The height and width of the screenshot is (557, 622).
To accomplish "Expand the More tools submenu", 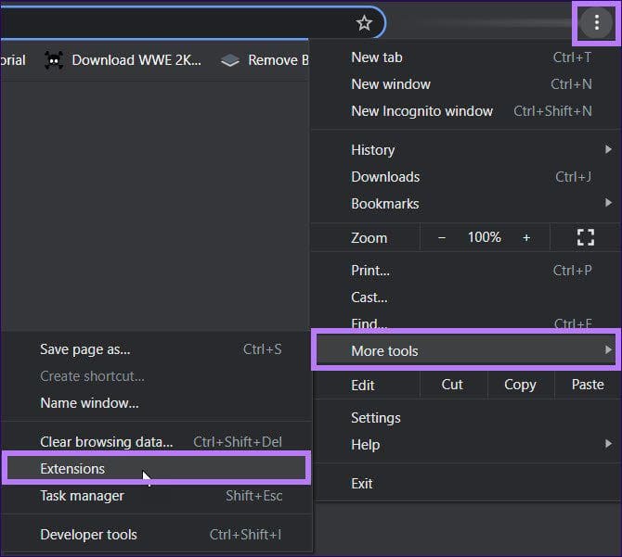I will tap(466, 350).
